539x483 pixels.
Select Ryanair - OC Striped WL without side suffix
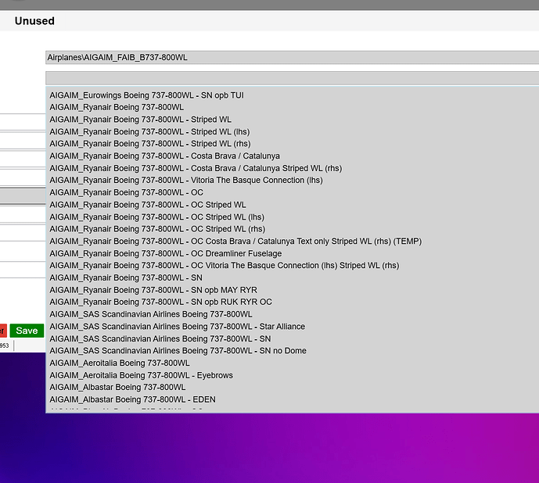coord(148,205)
